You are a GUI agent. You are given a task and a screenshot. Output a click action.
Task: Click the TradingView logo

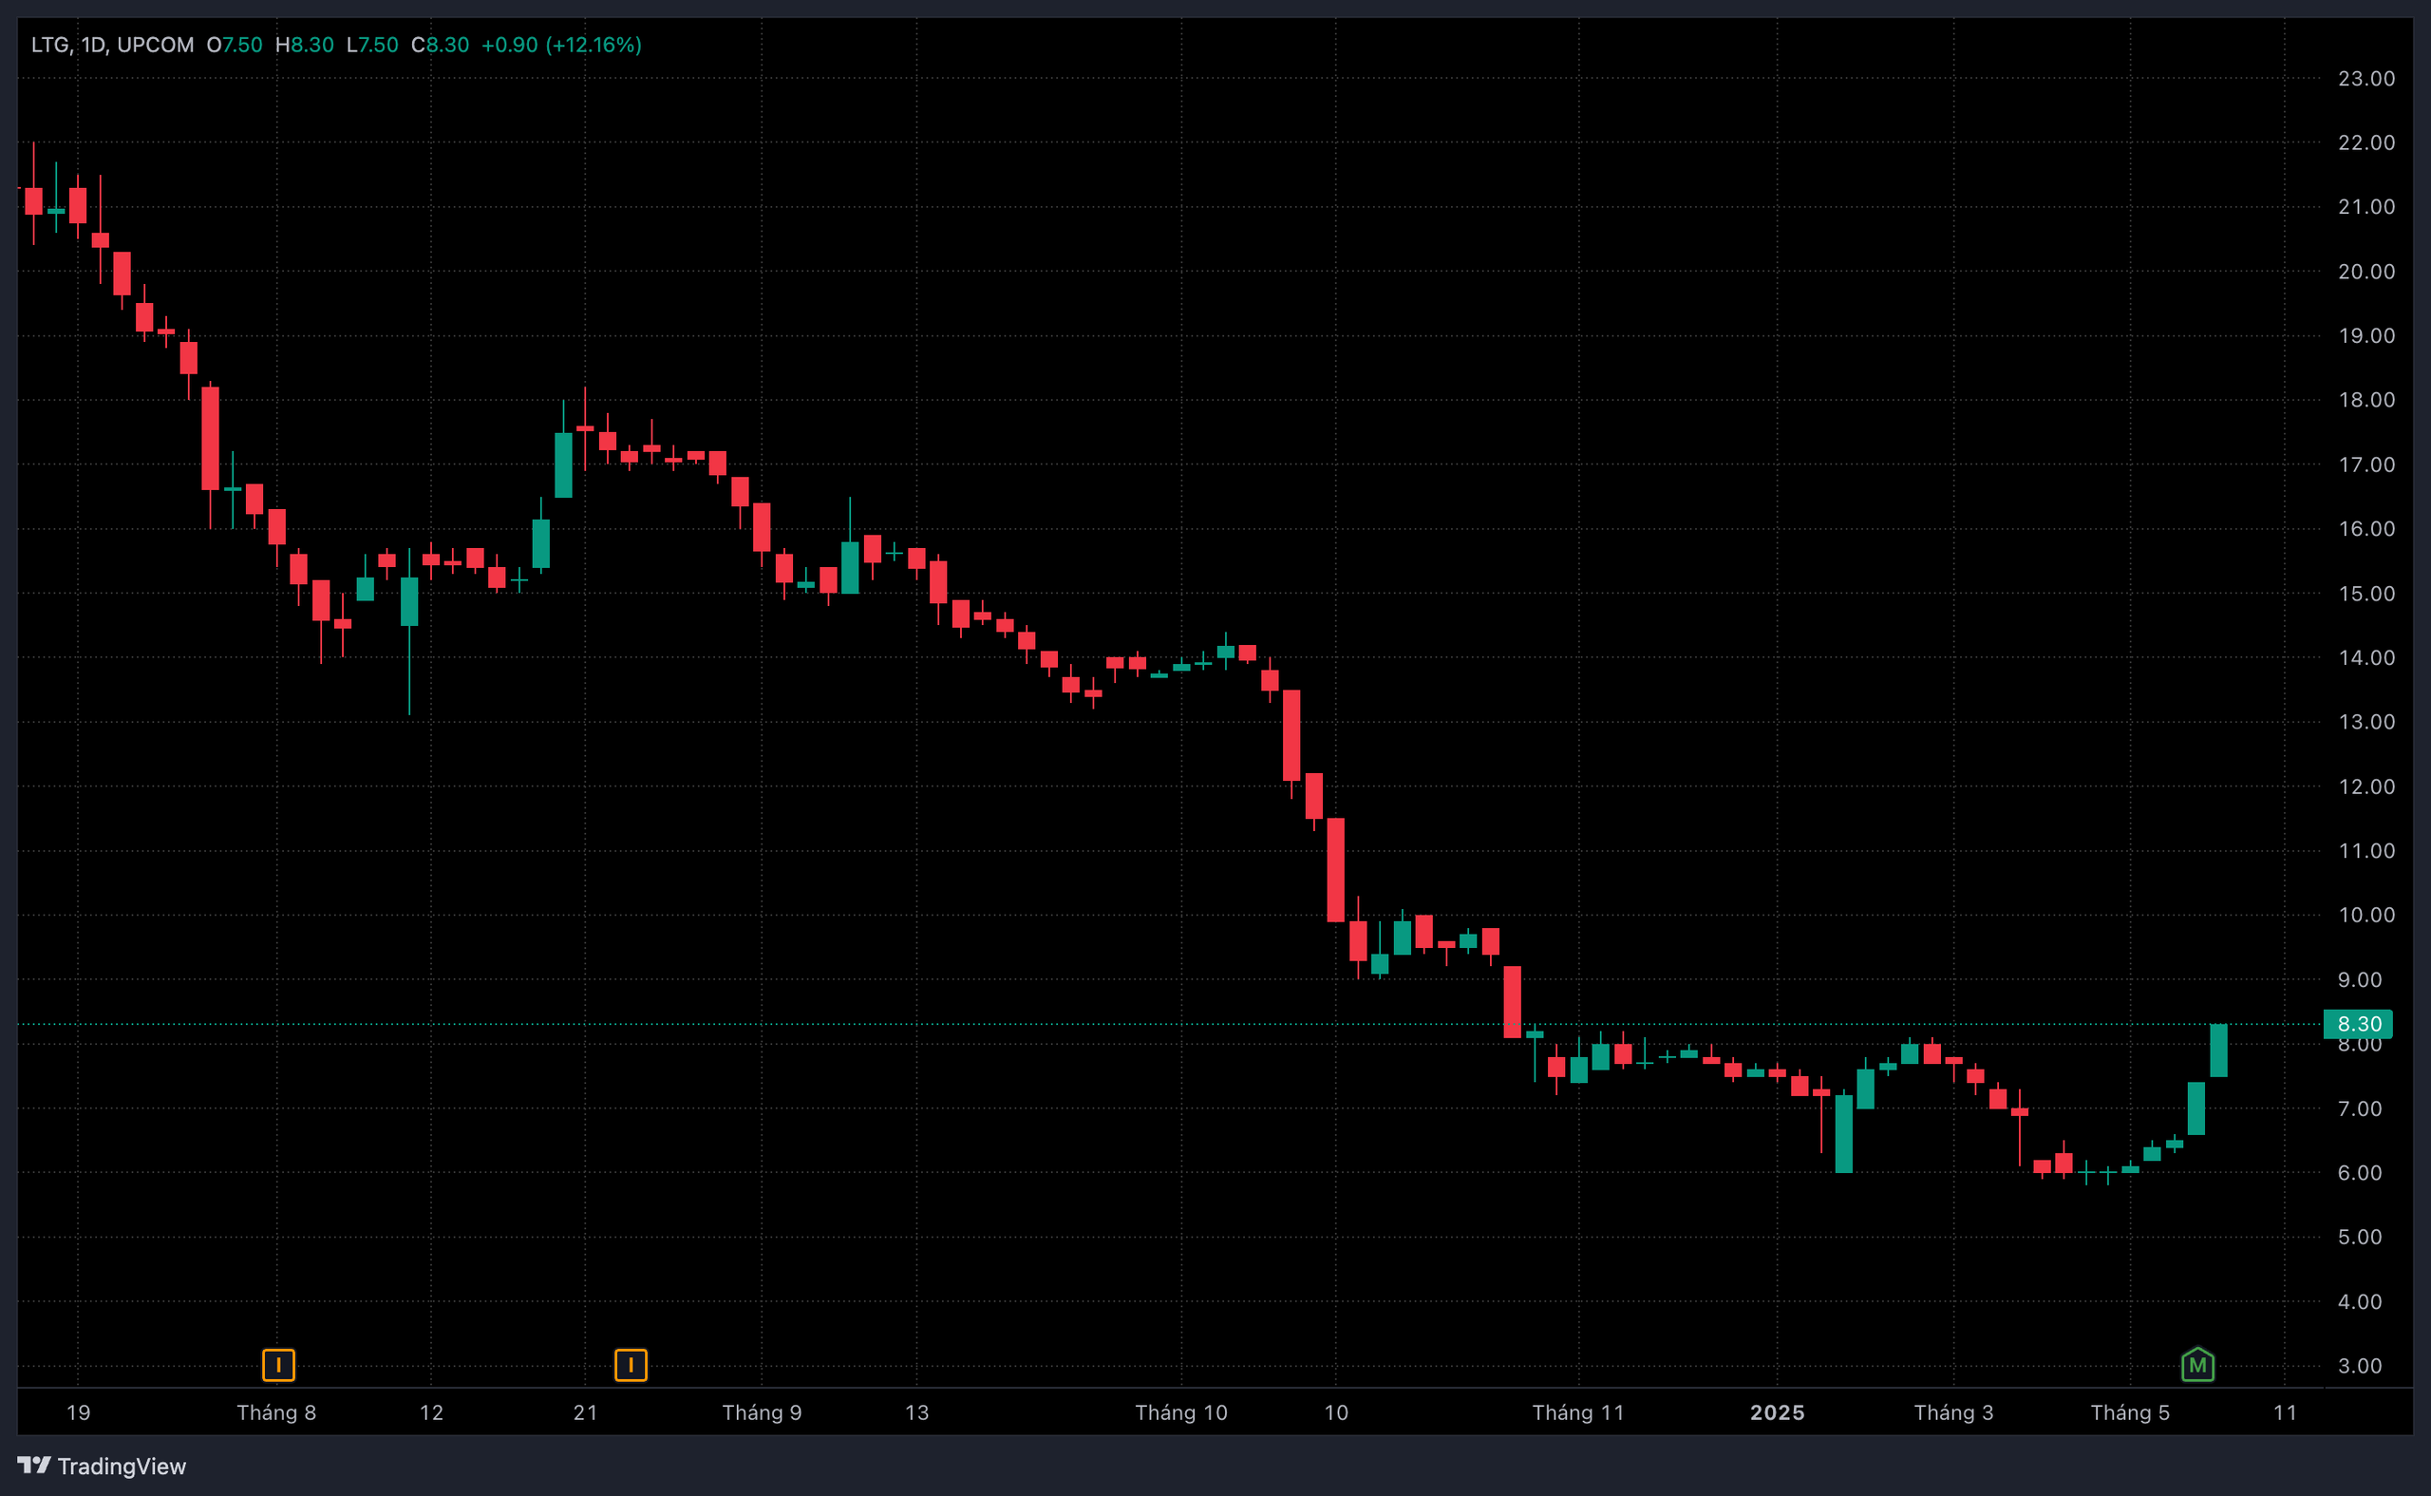[x=102, y=1466]
